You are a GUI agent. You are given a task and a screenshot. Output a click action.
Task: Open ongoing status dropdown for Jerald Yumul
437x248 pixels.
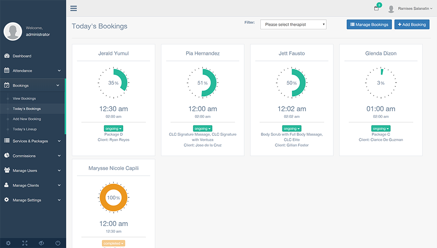point(114,128)
